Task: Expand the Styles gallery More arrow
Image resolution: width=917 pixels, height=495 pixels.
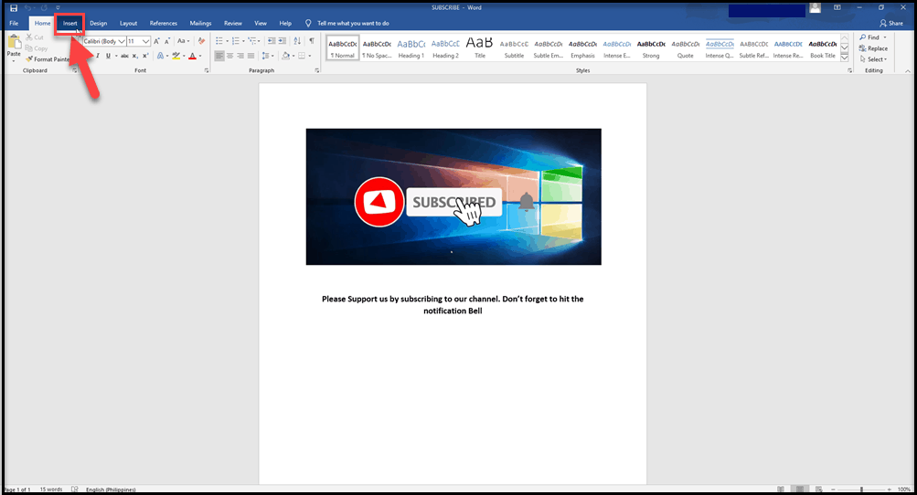Action: tap(845, 58)
